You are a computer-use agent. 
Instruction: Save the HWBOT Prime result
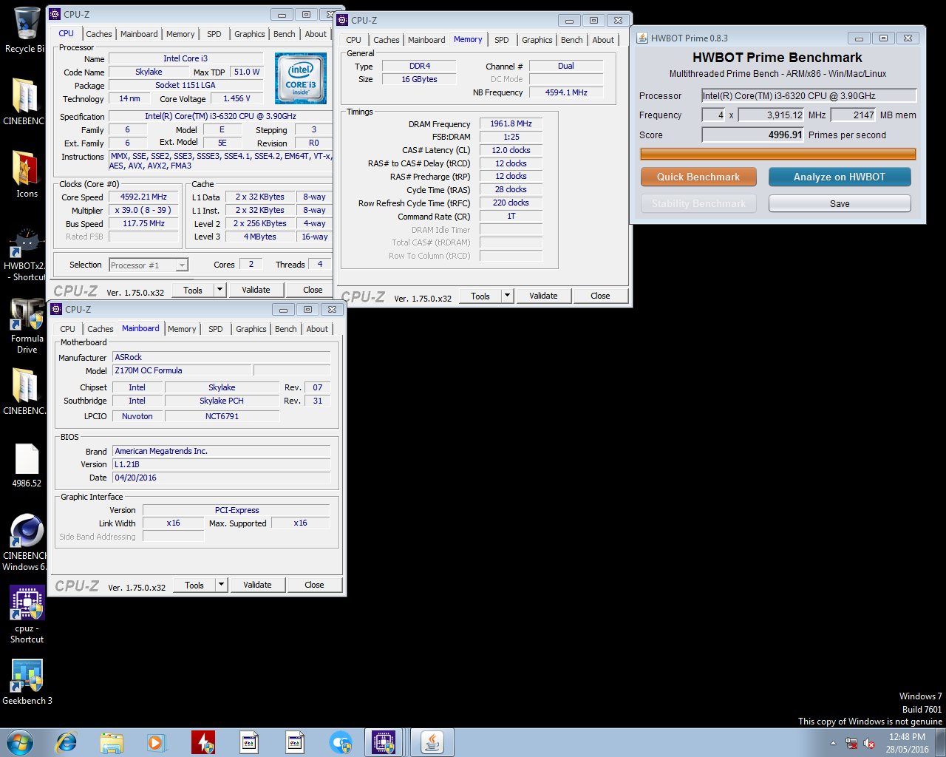tap(840, 203)
